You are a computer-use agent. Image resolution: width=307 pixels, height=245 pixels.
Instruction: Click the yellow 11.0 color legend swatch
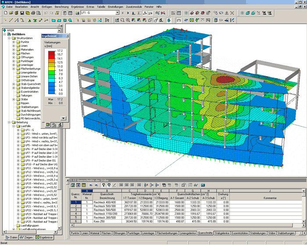coord(51,68)
